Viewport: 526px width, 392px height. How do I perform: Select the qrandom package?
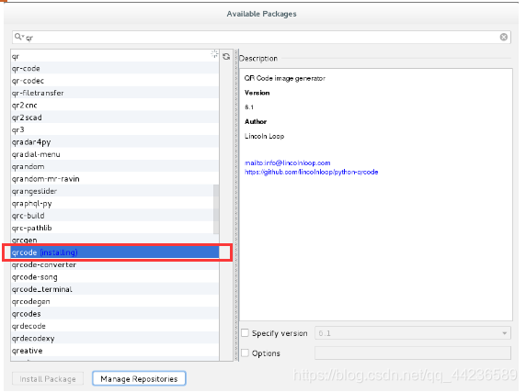click(115, 166)
